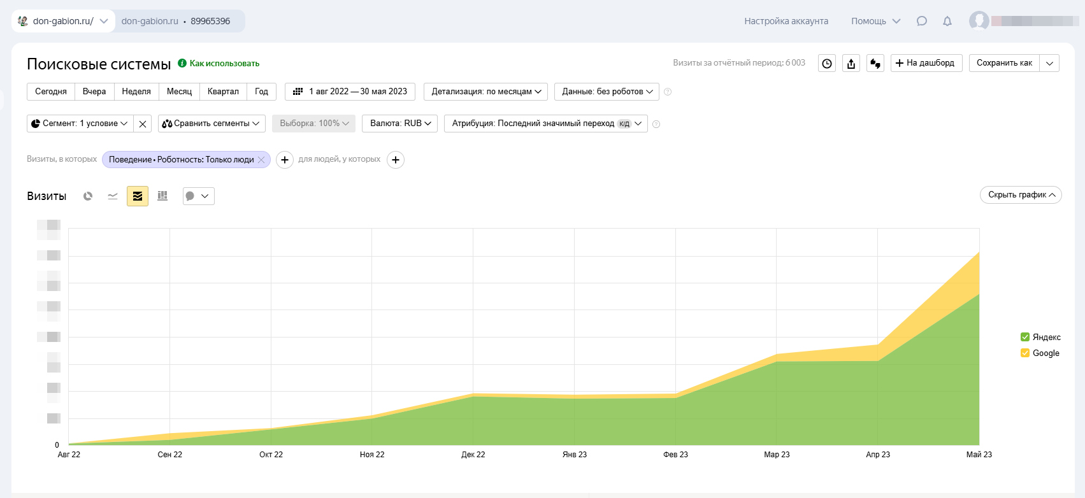Open the 'Как использовать' help link
Image resolution: width=1085 pixels, height=498 pixels.
[224, 63]
